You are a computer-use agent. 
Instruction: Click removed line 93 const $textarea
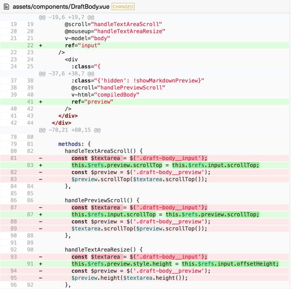[145, 257]
